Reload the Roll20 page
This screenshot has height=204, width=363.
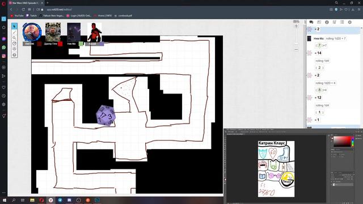[23, 10]
